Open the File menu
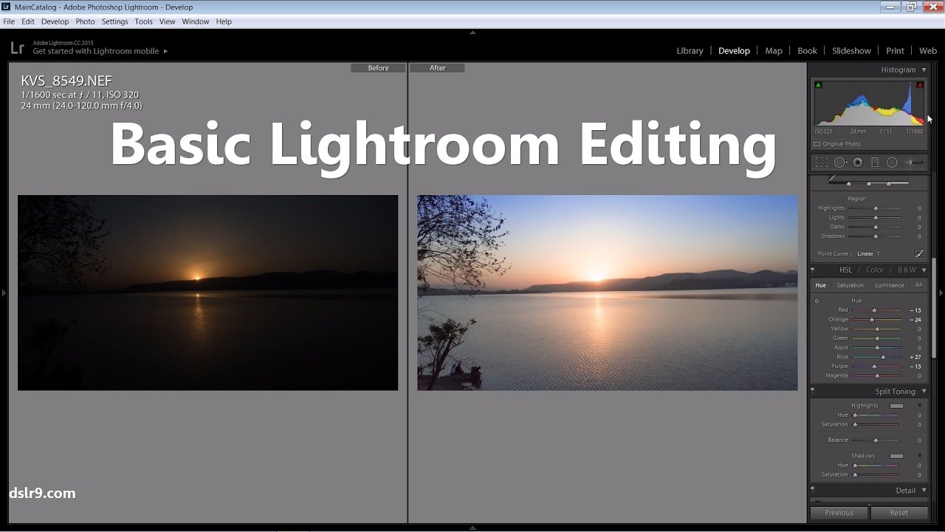 tap(9, 21)
